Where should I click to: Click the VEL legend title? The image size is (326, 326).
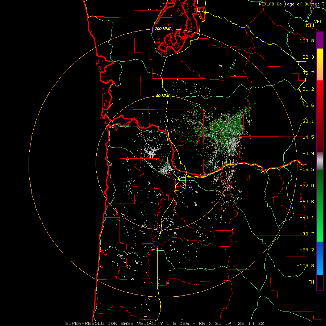pyautogui.click(x=318, y=22)
